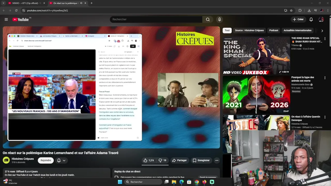Open File Explorer from taskbar
The image size is (331, 186).
[174, 182]
